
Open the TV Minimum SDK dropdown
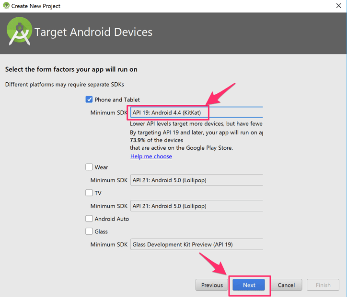197,206
